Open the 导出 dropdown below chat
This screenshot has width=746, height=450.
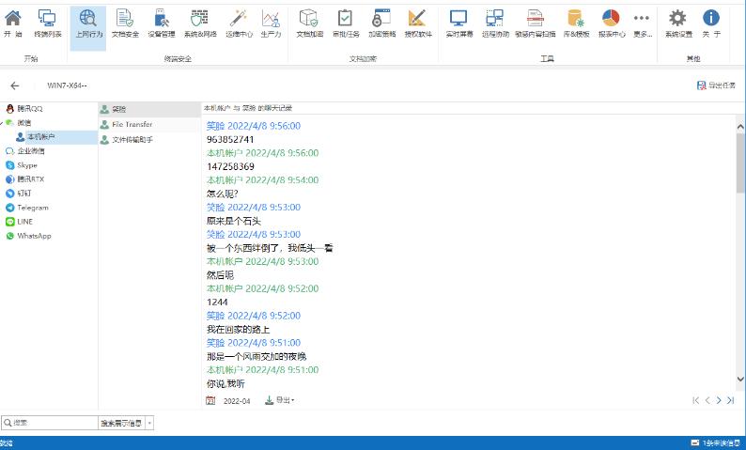(281, 401)
